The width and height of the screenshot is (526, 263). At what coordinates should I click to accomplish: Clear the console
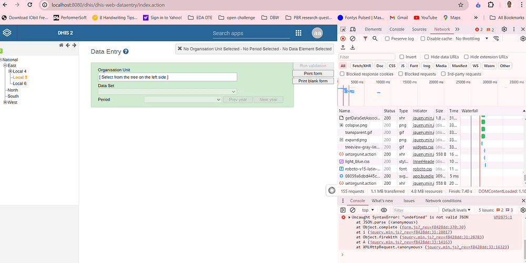(x=352, y=210)
